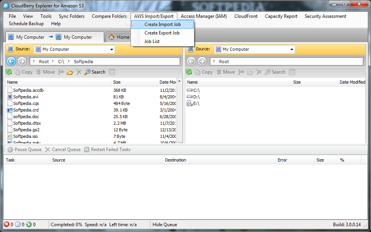Image resolution: width=371 pixels, height=232 pixels.
Task: Create a new folder in left pane
Action: [70, 72]
